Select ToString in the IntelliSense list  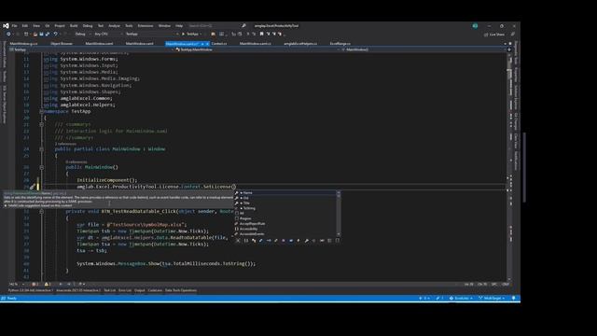(x=285, y=208)
